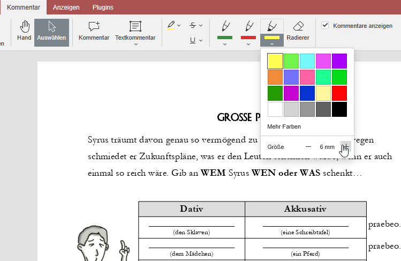The height and width of the screenshot is (261, 401).
Task: Switch to the Anzeigen tab
Action: click(x=66, y=7)
